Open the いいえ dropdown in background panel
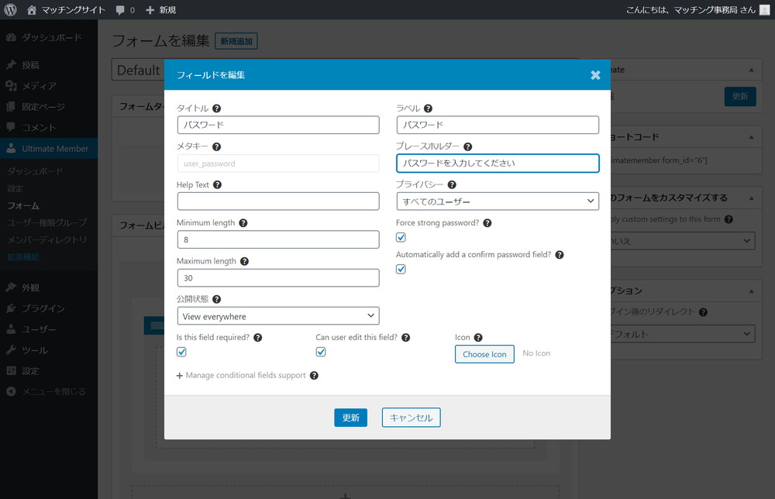Image resolution: width=775 pixels, height=499 pixels. click(683, 241)
